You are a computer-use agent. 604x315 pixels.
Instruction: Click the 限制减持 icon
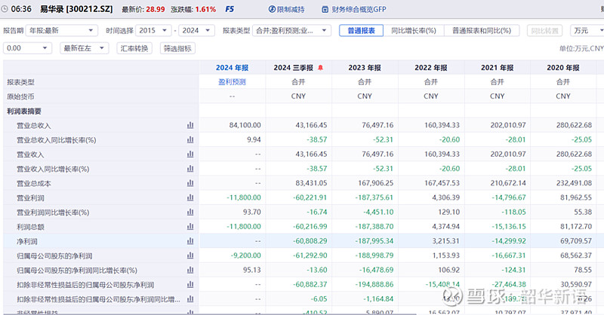(272, 9)
